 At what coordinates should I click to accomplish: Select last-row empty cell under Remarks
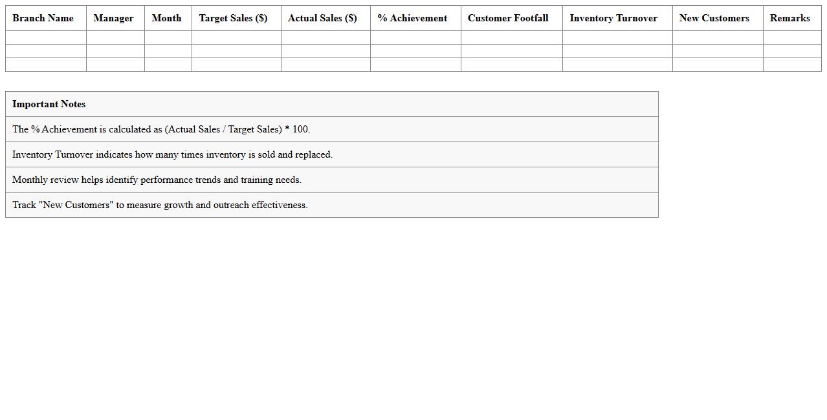coord(792,65)
